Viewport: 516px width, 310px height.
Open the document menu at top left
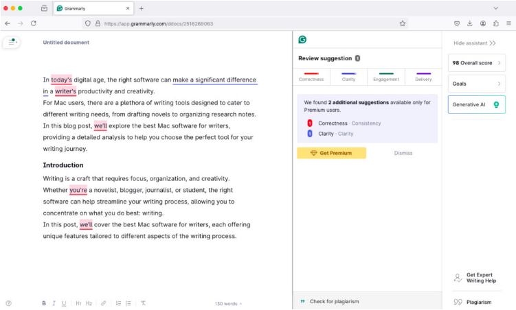point(12,43)
